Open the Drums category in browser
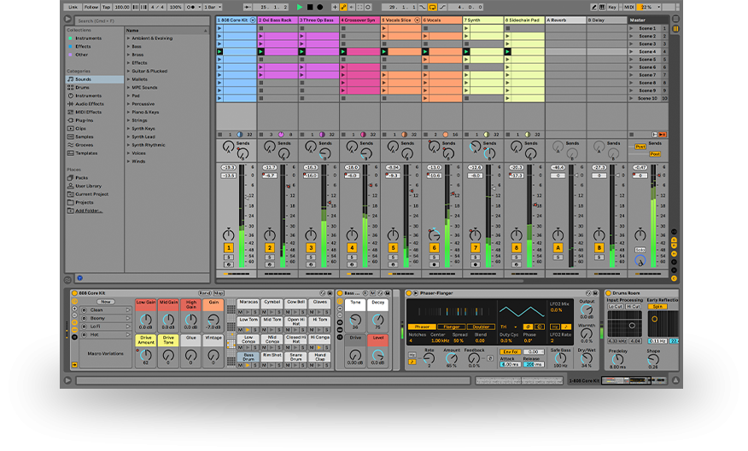 (x=82, y=87)
